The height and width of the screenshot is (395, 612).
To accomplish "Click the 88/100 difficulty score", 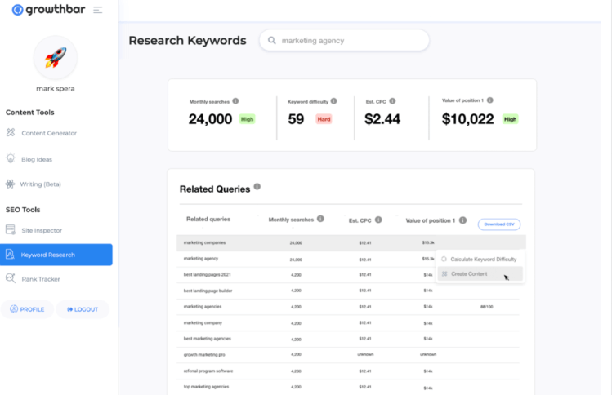I will click(487, 307).
